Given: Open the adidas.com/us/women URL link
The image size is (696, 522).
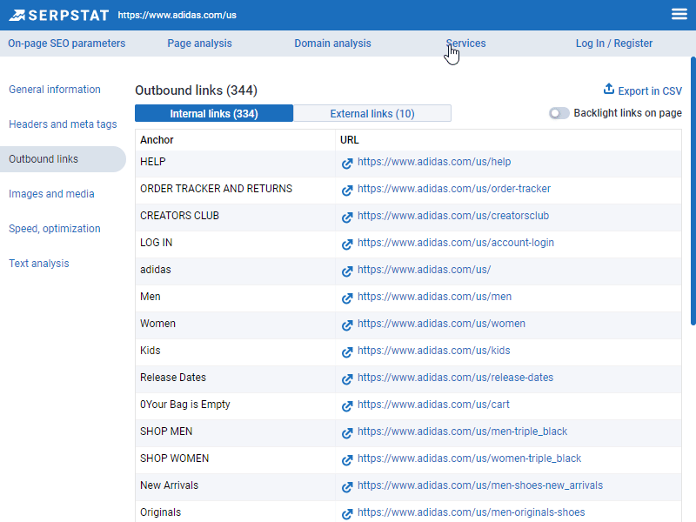Looking at the screenshot, I should (441, 324).
